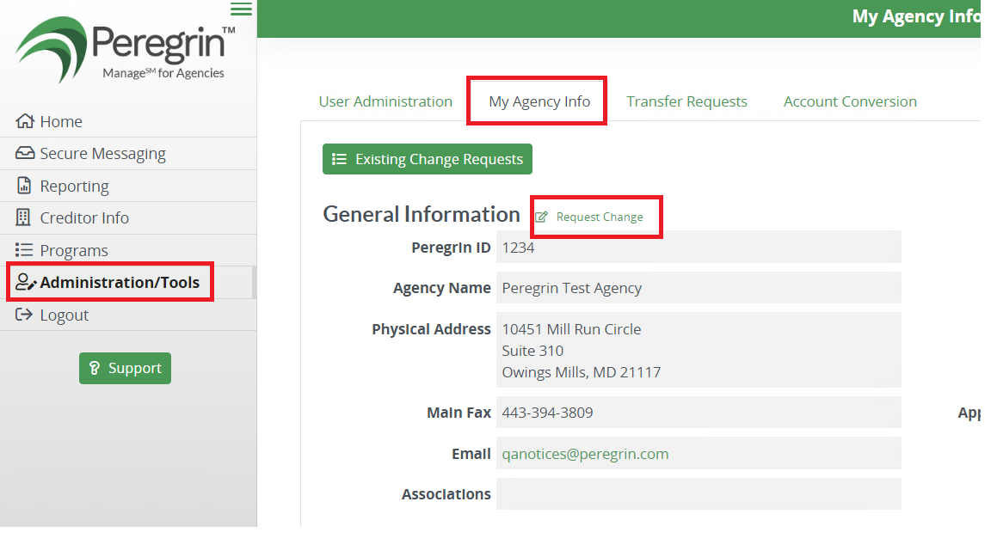Open the Account Conversion tab
991x557 pixels.
tap(850, 101)
